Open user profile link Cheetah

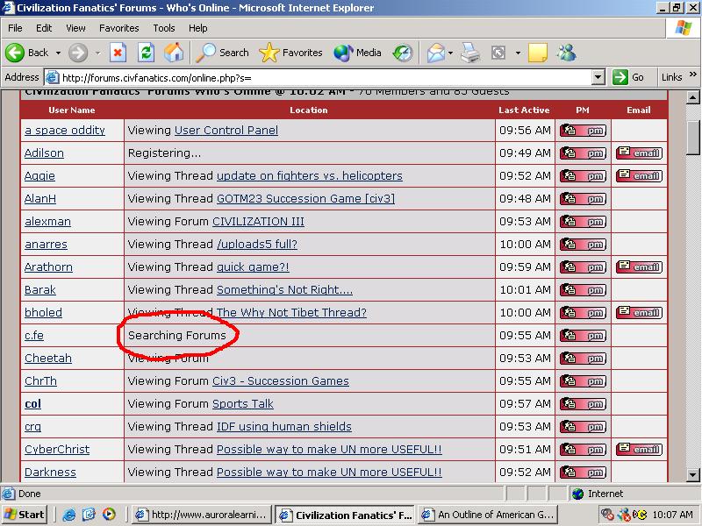pyautogui.click(x=48, y=359)
